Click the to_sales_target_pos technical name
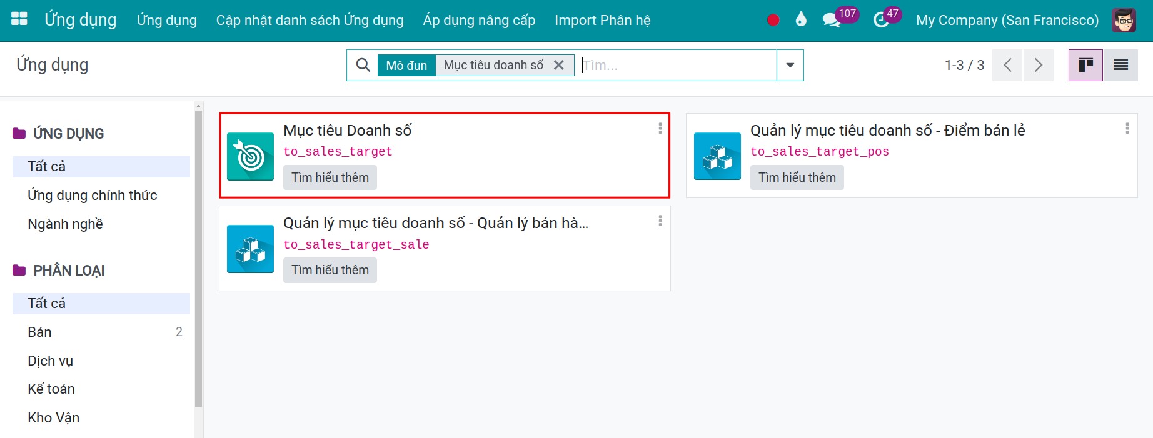 (x=820, y=152)
